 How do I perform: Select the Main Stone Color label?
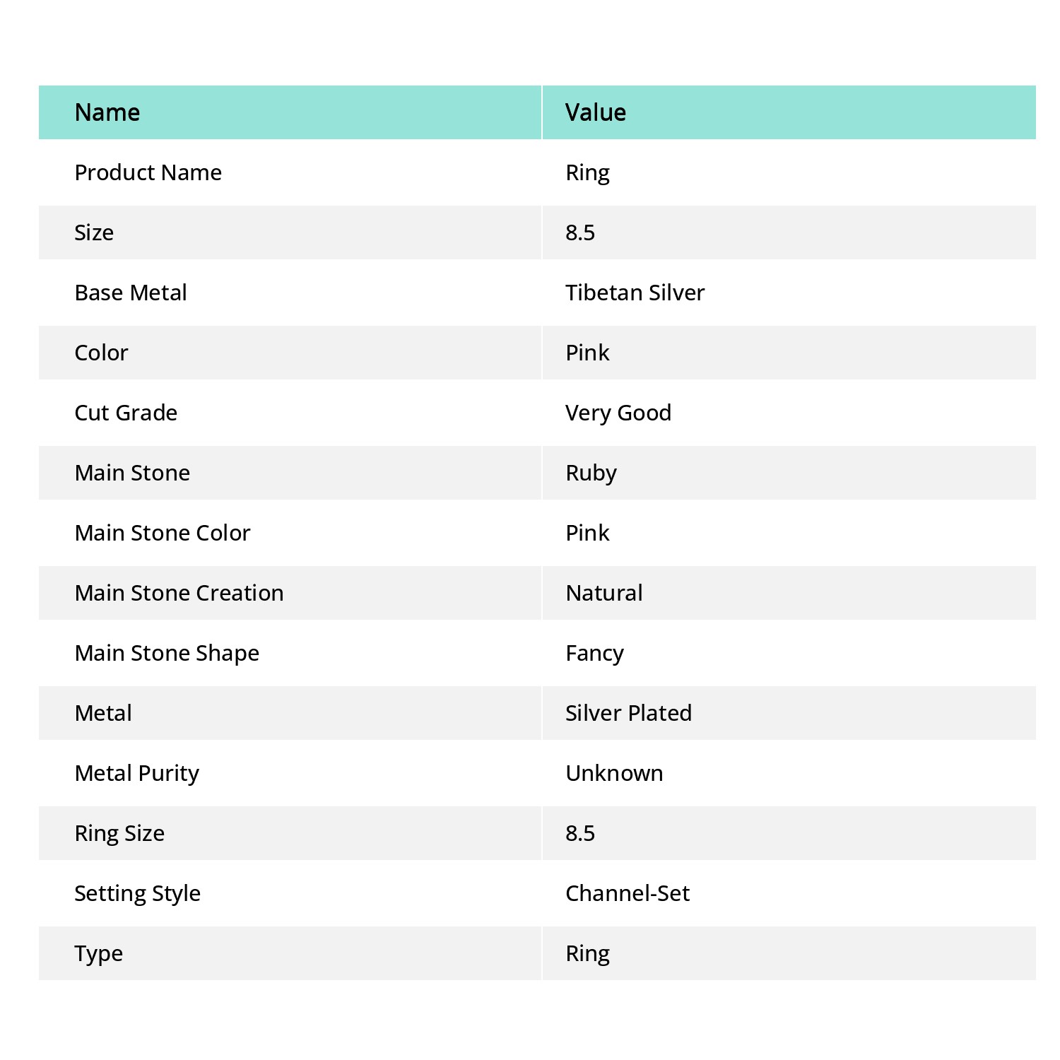(163, 533)
